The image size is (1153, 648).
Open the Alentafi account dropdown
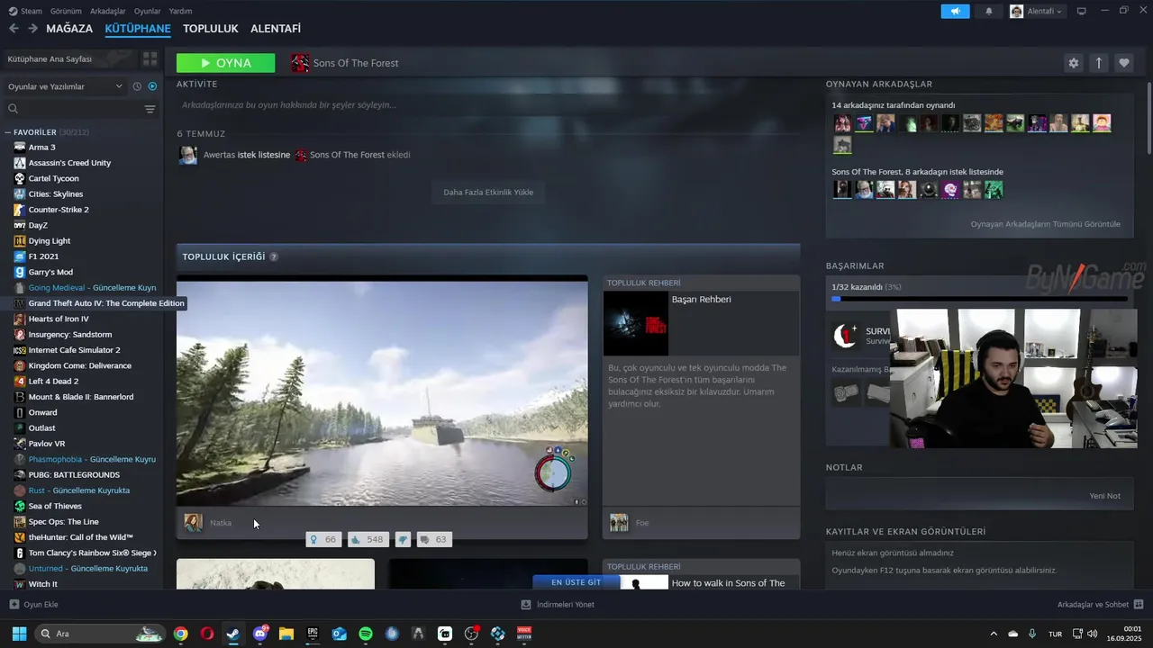tap(1036, 11)
